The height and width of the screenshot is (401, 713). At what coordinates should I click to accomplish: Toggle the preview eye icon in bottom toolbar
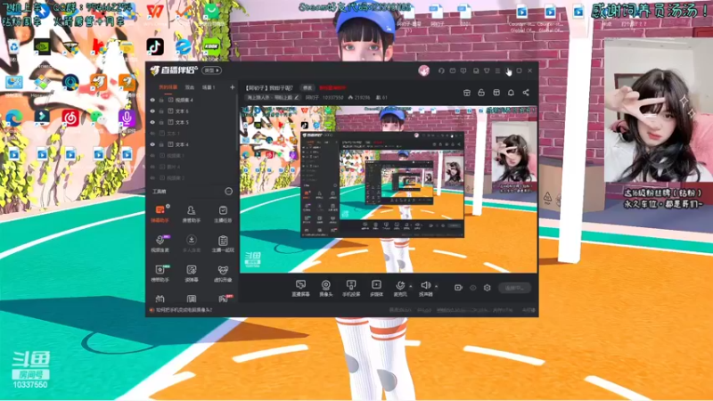pyautogui.click(x=473, y=288)
